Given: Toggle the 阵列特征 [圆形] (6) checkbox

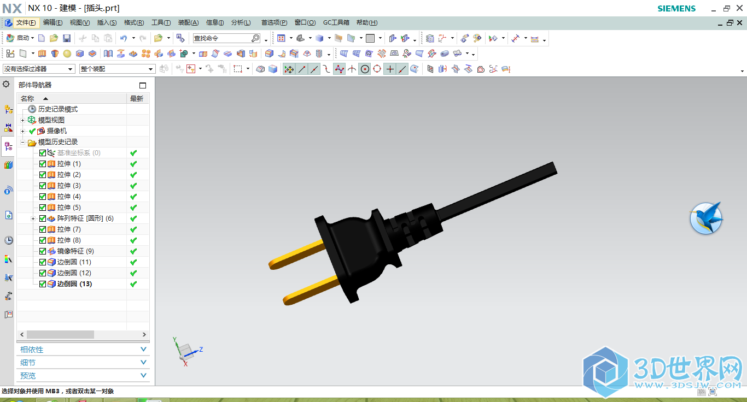Looking at the screenshot, I should point(43,218).
